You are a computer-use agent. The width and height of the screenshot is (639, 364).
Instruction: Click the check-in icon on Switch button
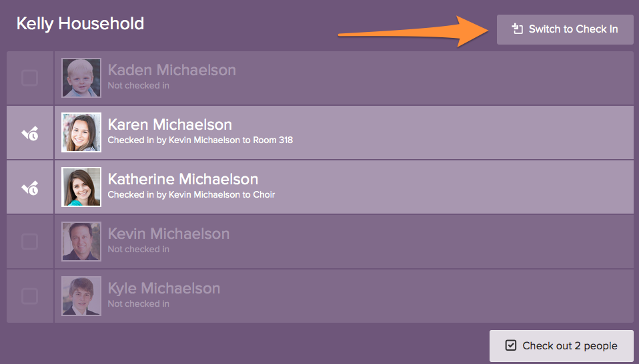516,29
